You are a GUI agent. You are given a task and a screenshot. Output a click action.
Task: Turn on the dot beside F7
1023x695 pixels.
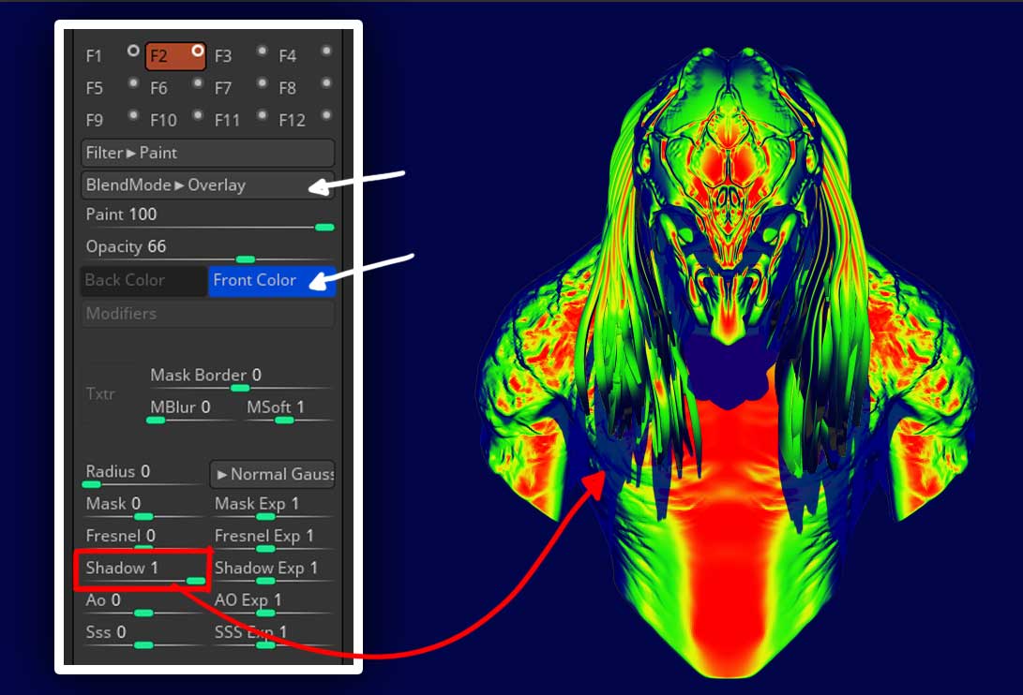click(x=262, y=82)
